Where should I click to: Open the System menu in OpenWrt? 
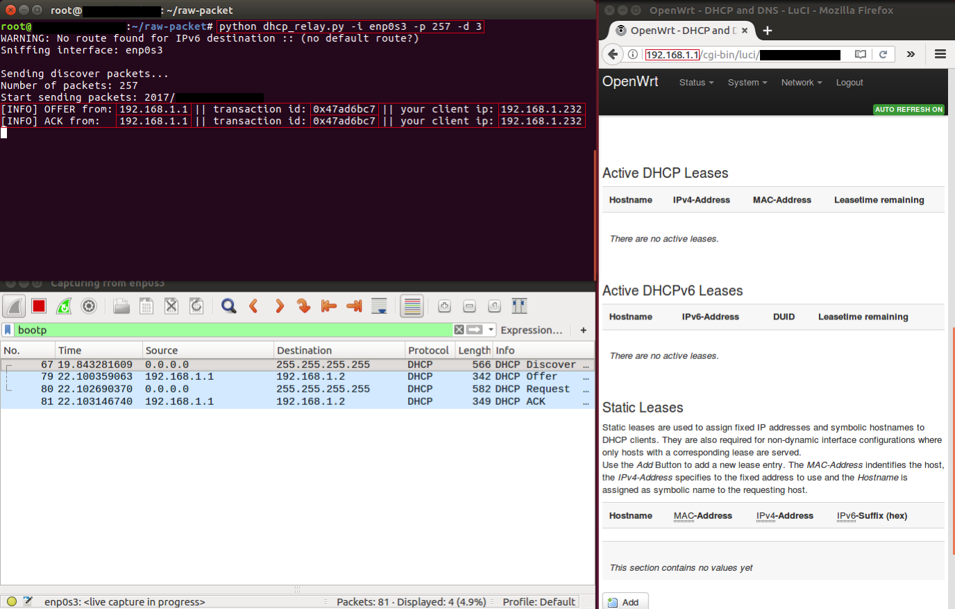point(747,82)
